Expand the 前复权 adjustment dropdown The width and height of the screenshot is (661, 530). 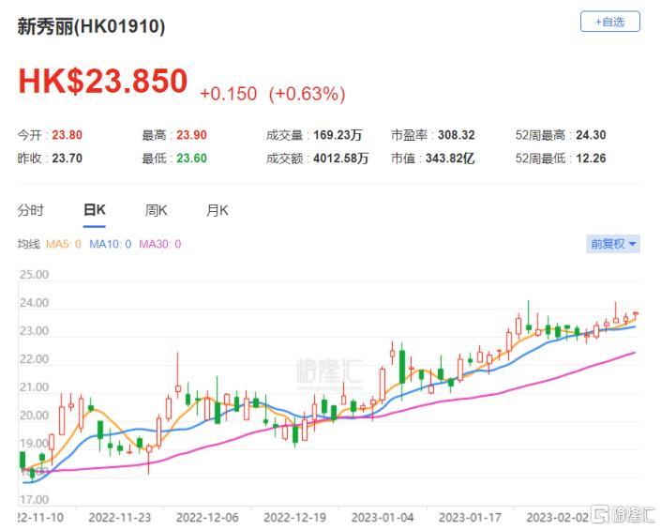613,244
